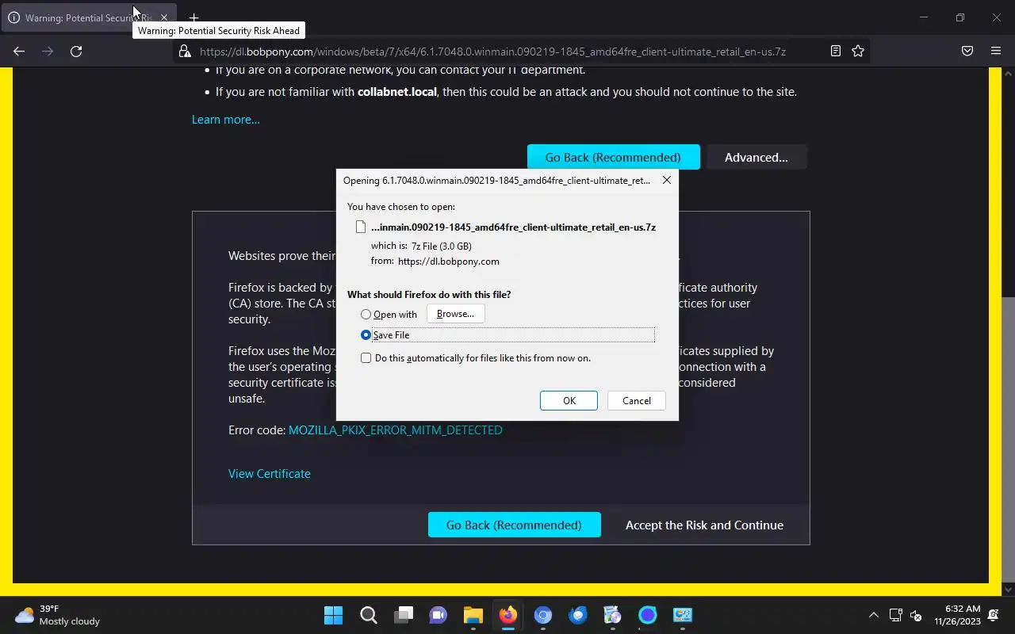
Task: Open Thunderbird from the taskbar
Action: pyautogui.click(x=578, y=615)
